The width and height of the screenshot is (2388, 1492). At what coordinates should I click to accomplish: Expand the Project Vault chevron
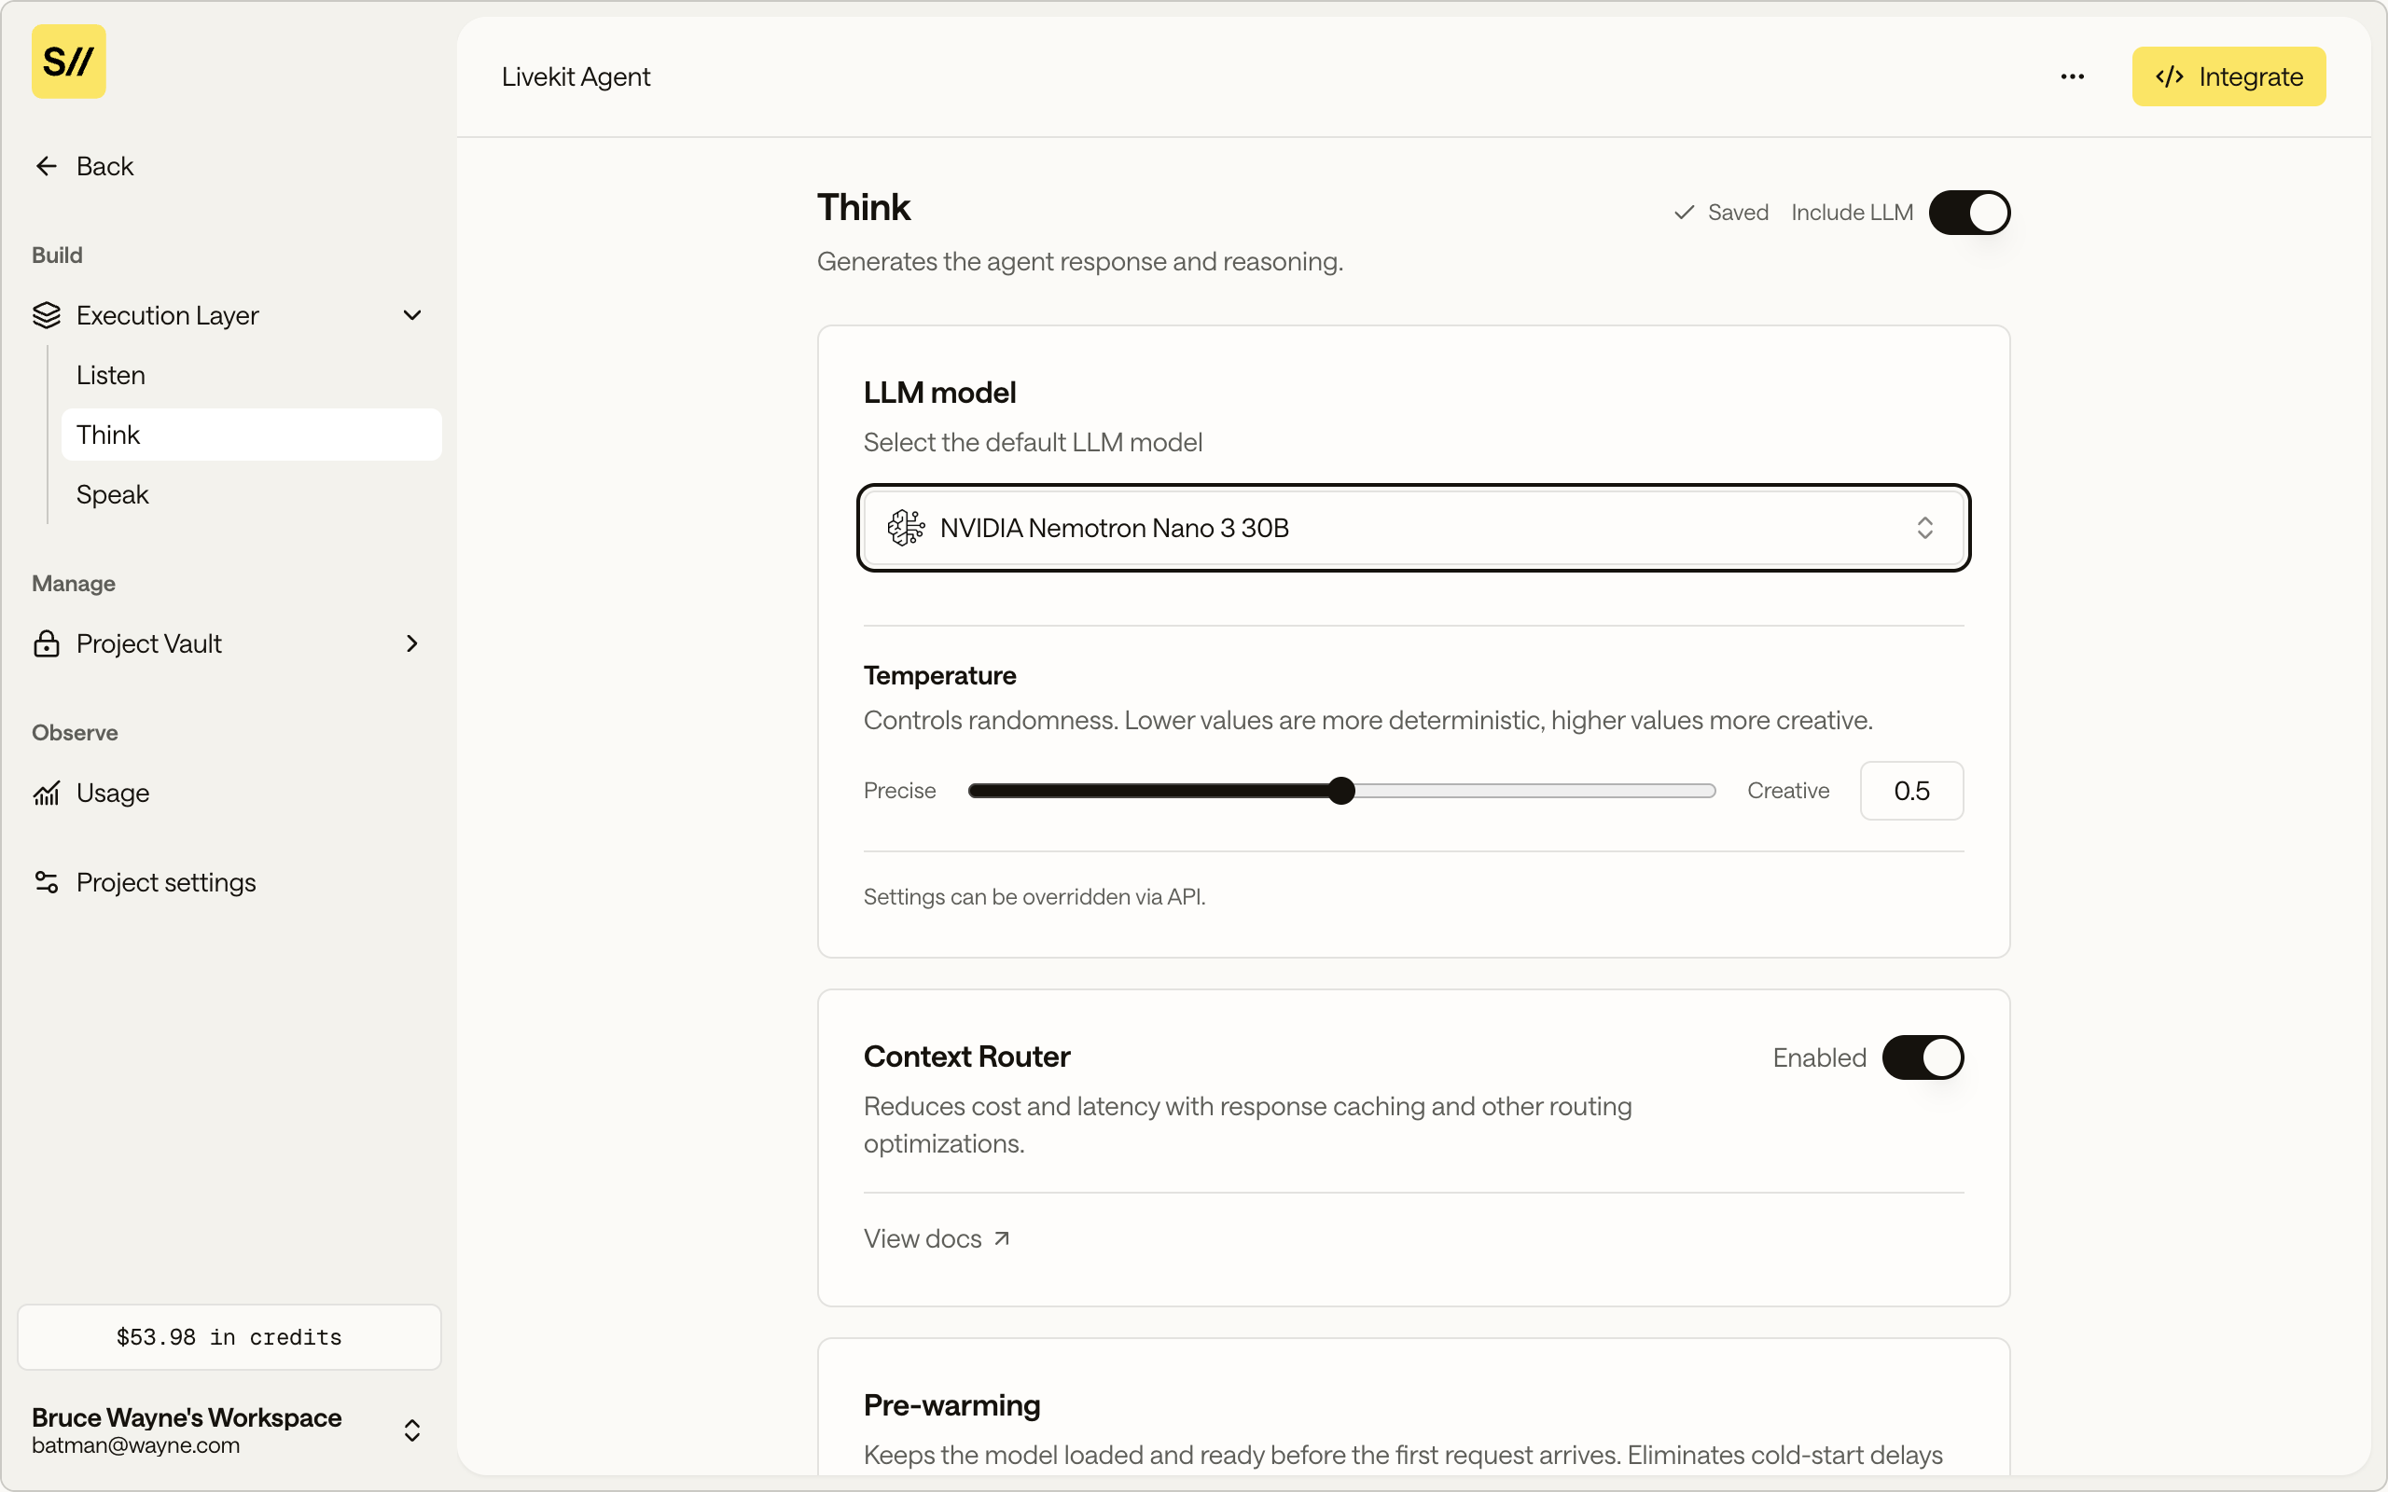[412, 643]
